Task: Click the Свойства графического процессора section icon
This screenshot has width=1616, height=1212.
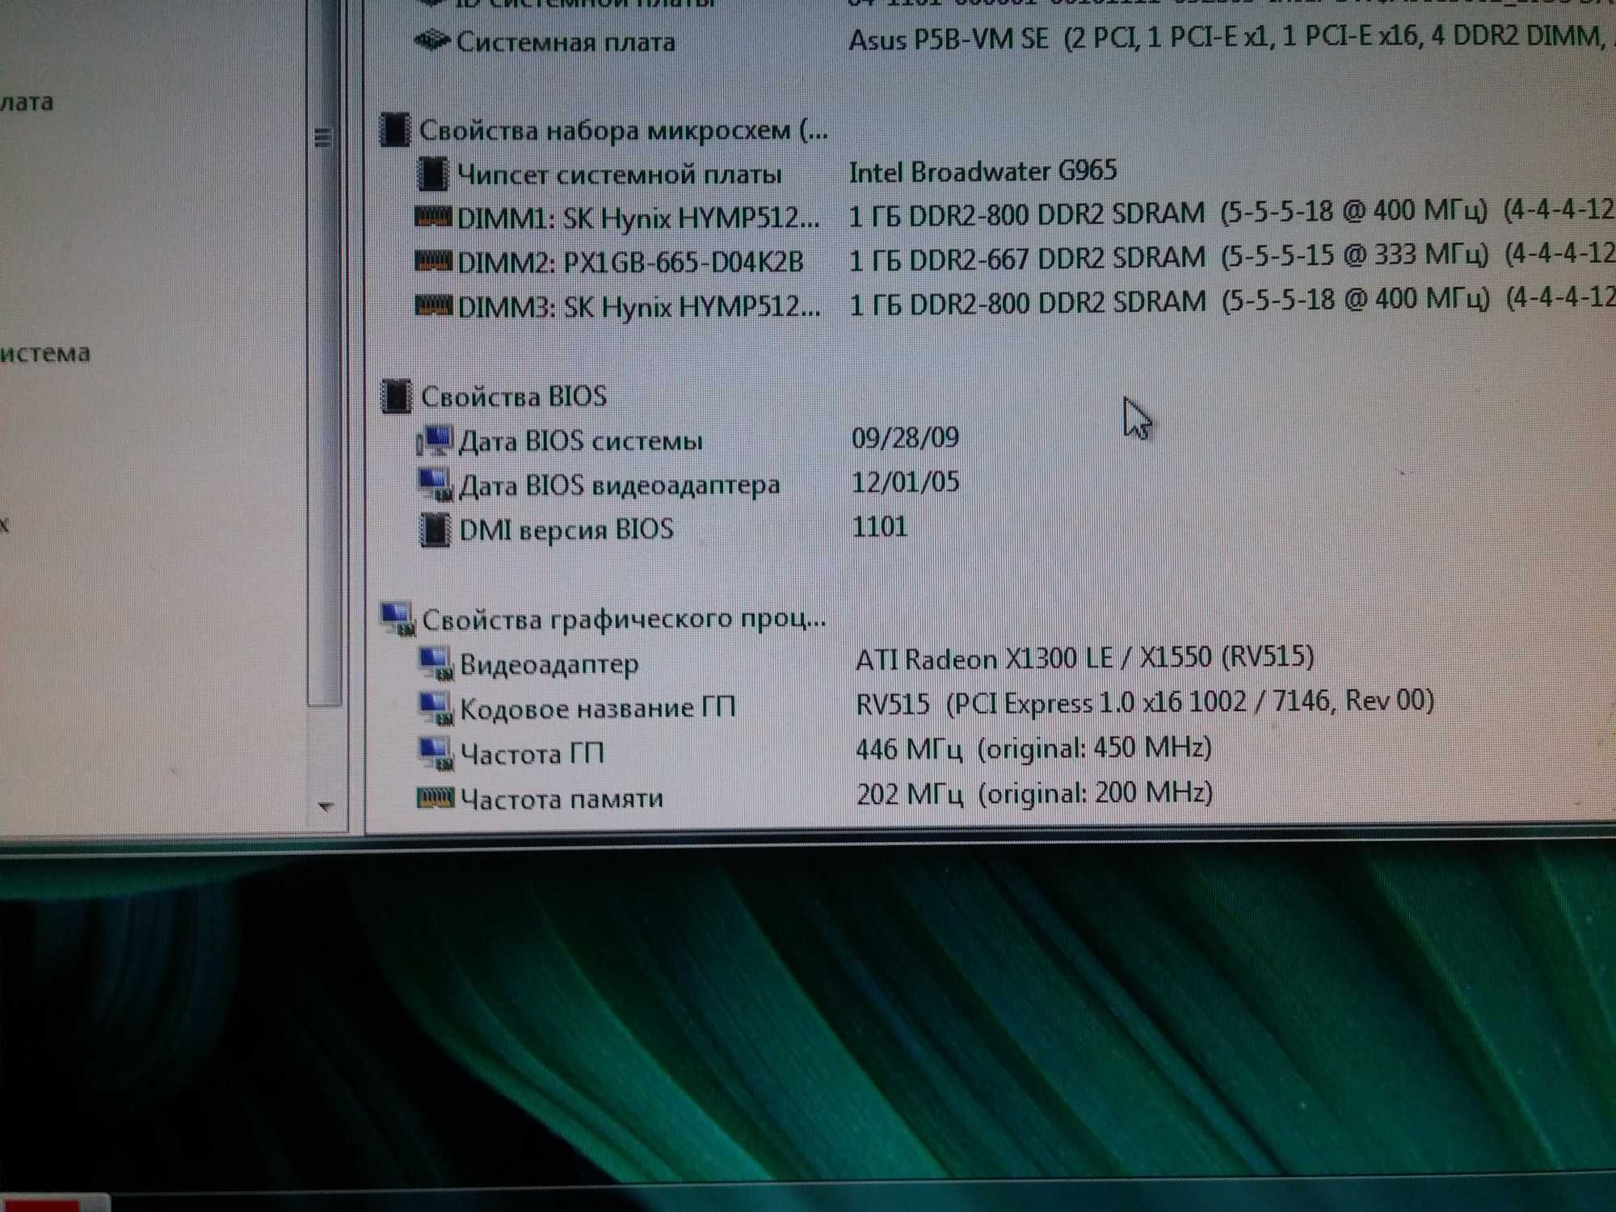Action: [398, 619]
